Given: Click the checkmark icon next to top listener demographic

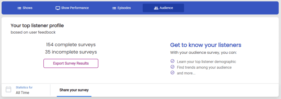Looking at the screenshot, I should (172, 61).
